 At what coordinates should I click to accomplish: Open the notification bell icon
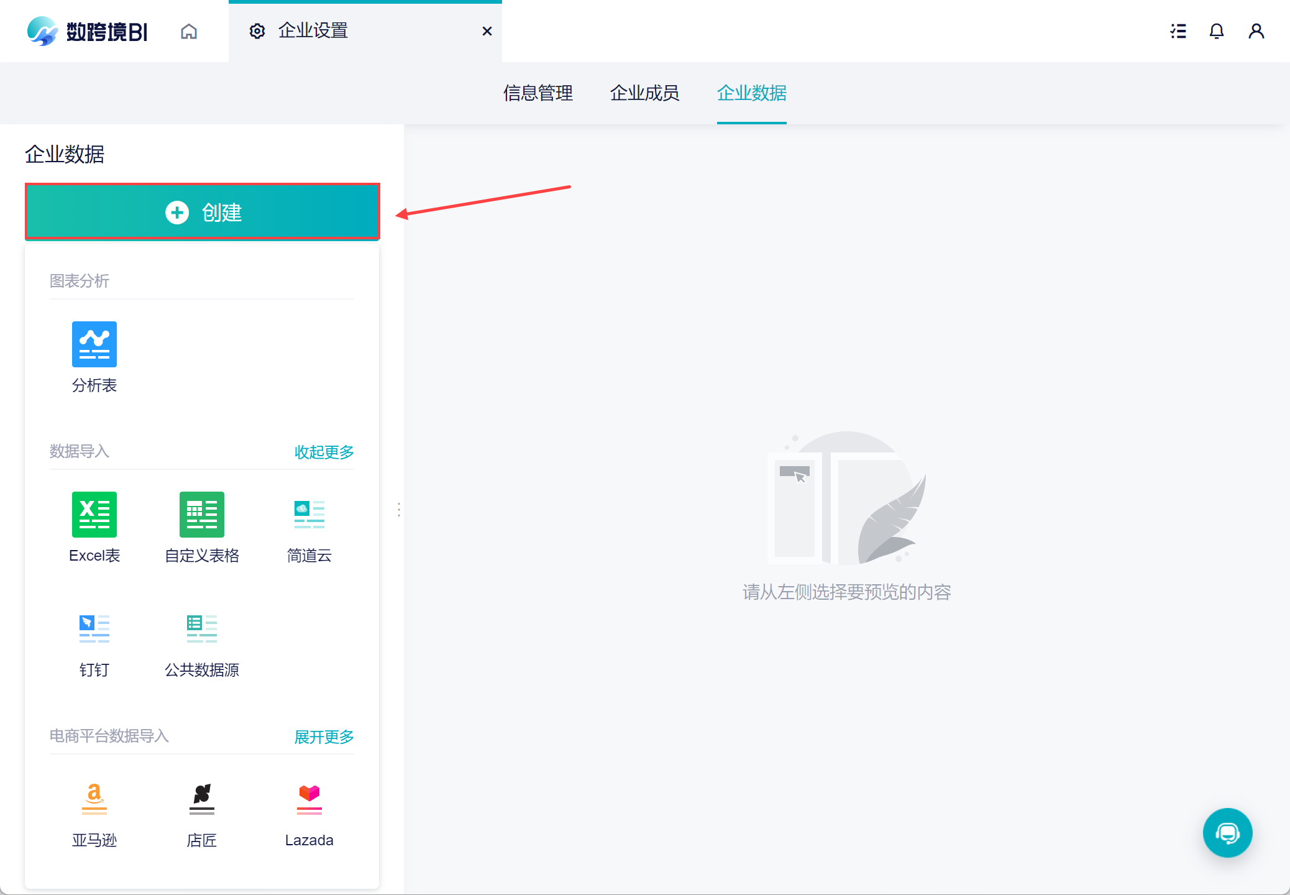point(1216,31)
